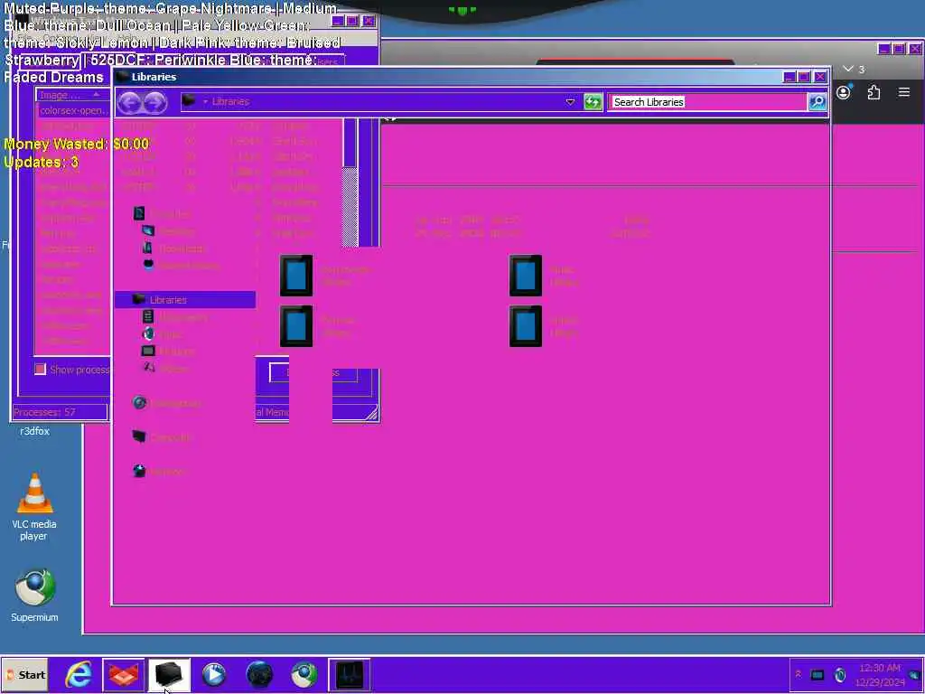Select the colorsex-open process row
The height and width of the screenshot is (694, 925).
pos(74,110)
